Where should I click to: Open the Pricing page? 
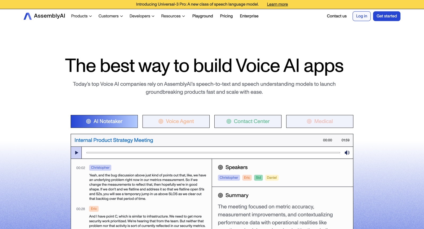pos(226,16)
